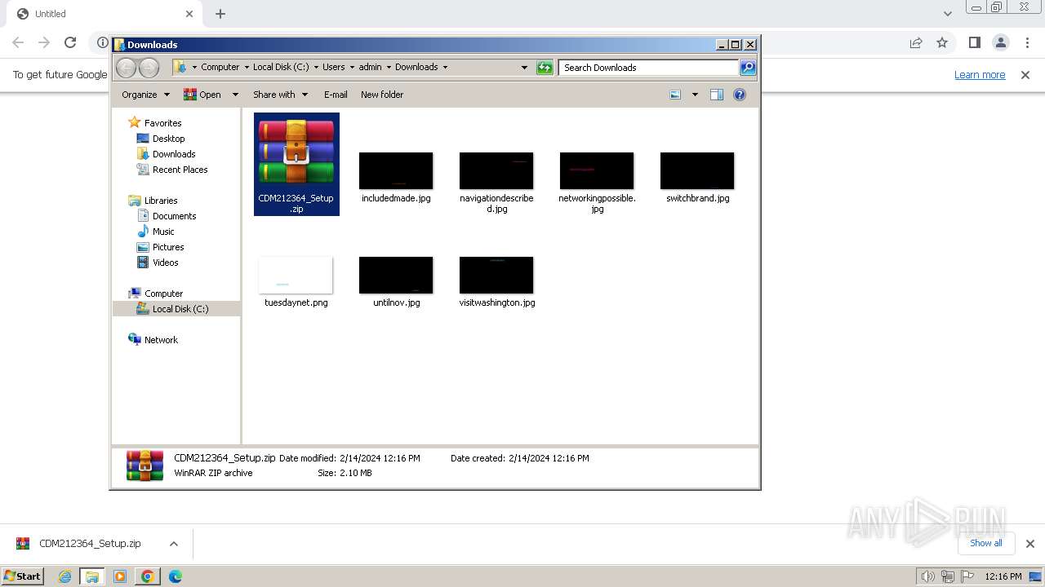
Task: Expand the view options dropdown arrow
Action: 695,95
